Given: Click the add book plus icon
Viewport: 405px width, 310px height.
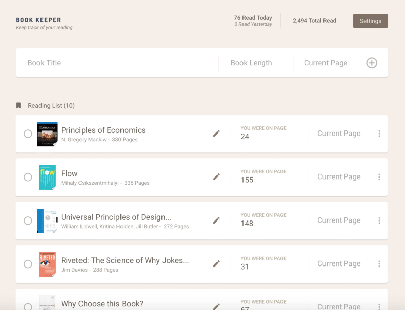Looking at the screenshot, I should pyautogui.click(x=372, y=63).
